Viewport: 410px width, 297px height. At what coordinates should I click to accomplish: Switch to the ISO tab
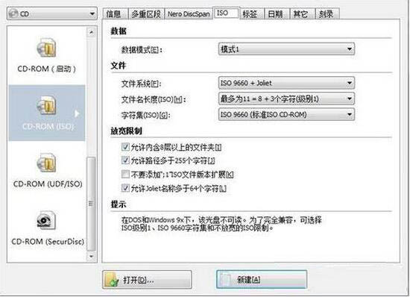click(x=226, y=13)
